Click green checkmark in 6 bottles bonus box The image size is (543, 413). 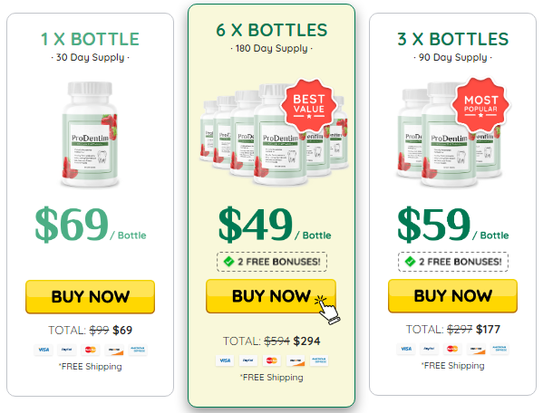coord(229,262)
